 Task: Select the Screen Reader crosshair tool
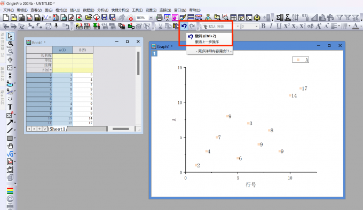(x=10, y=60)
